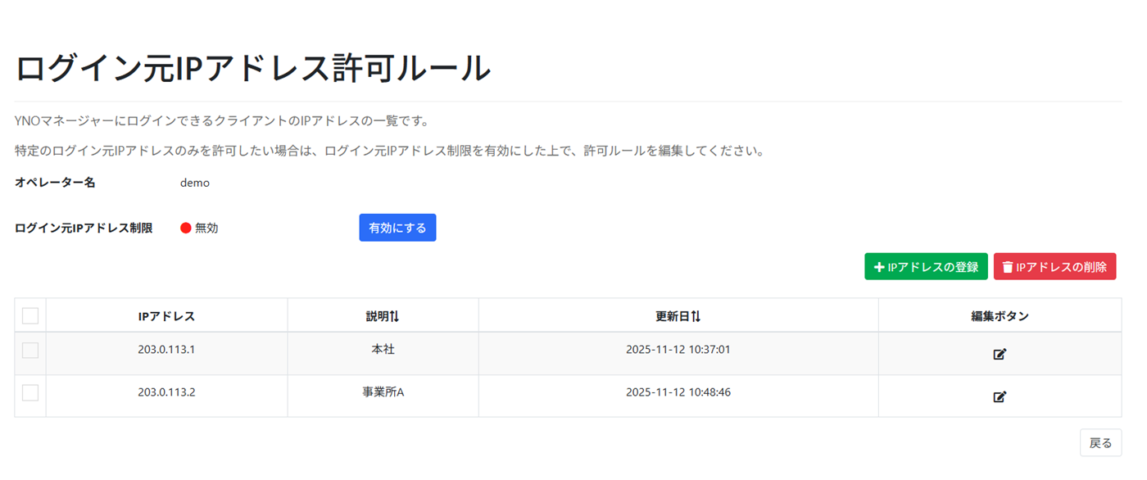Click the edit pencil icon in the 事業所A row
The image size is (1147, 480).
tap(1000, 397)
